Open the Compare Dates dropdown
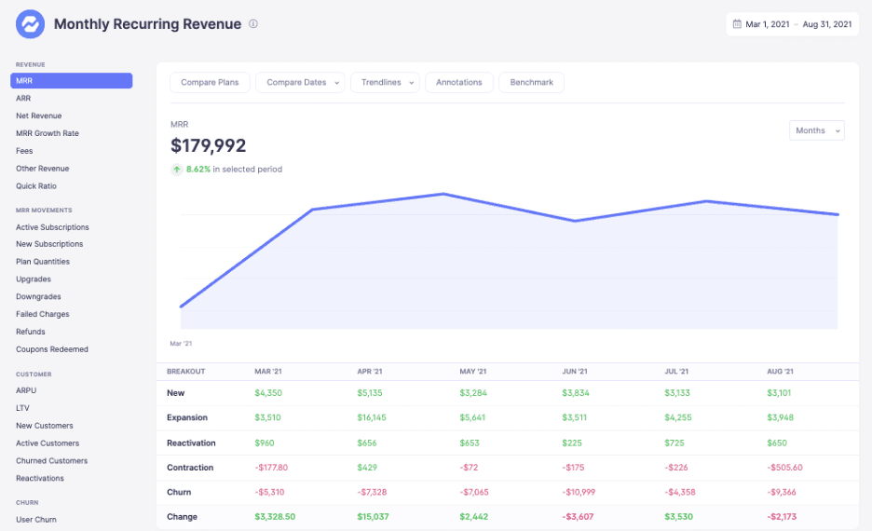872x531 pixels. coord(300,82)
